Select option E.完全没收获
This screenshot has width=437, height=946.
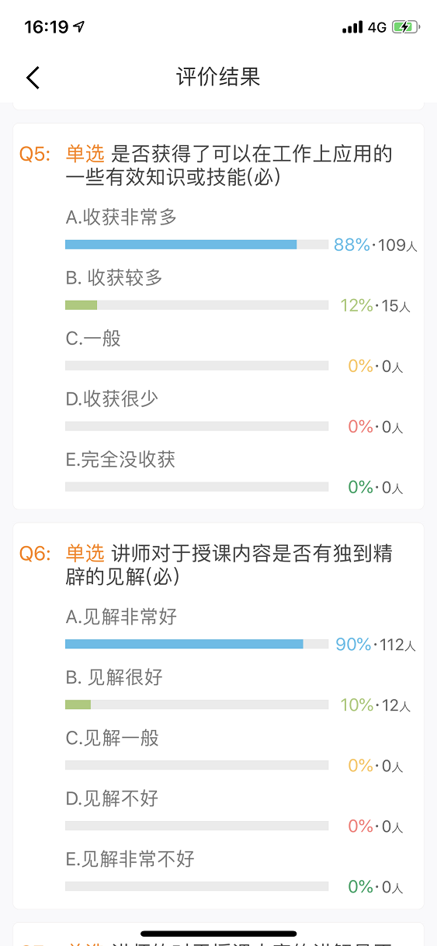[120, 459]
